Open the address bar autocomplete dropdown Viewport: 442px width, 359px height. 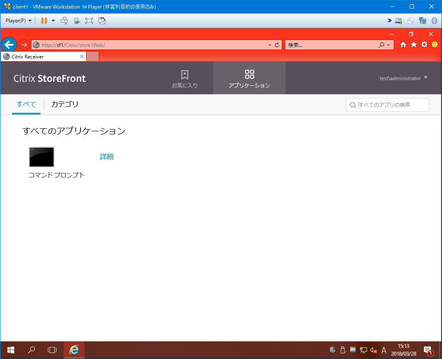pyautogui.click(x=270, y=45)
